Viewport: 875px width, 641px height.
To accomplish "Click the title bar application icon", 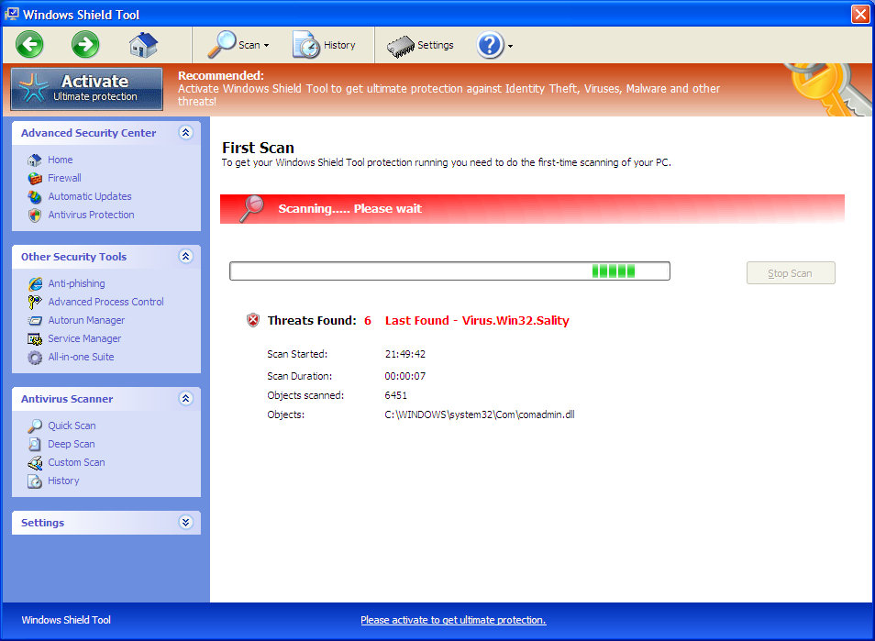I will [x=11, y=14].
